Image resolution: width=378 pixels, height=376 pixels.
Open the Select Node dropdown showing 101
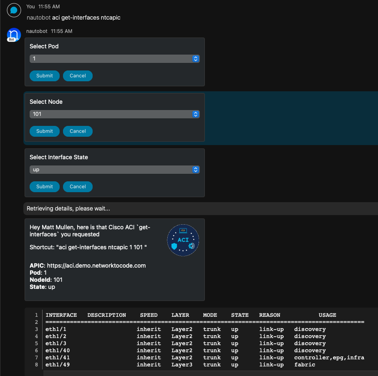[x=114, y=114]
